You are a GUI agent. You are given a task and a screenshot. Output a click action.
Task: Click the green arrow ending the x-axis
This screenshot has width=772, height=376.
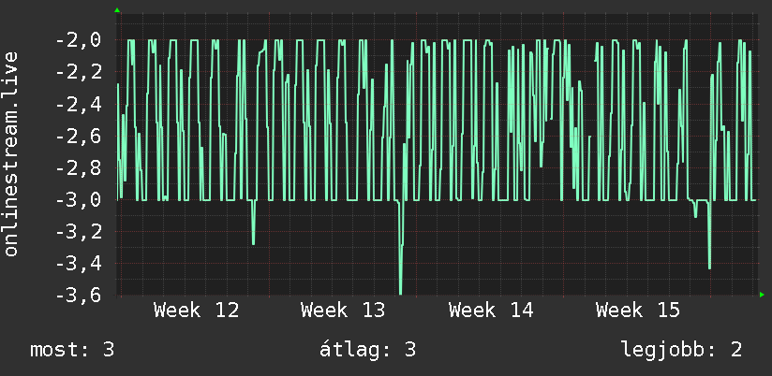pos(762,295)
